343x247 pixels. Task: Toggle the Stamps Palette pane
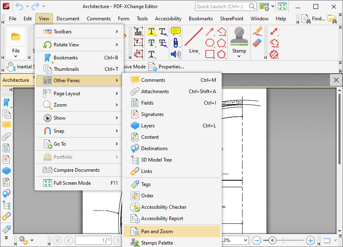tap(172, 243)
